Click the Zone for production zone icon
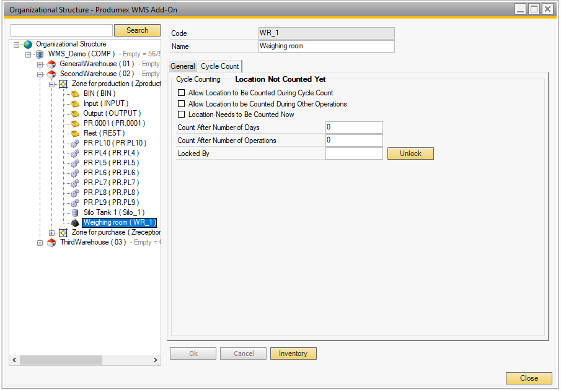Screen dimensions: 561x390 click(63, 84)
